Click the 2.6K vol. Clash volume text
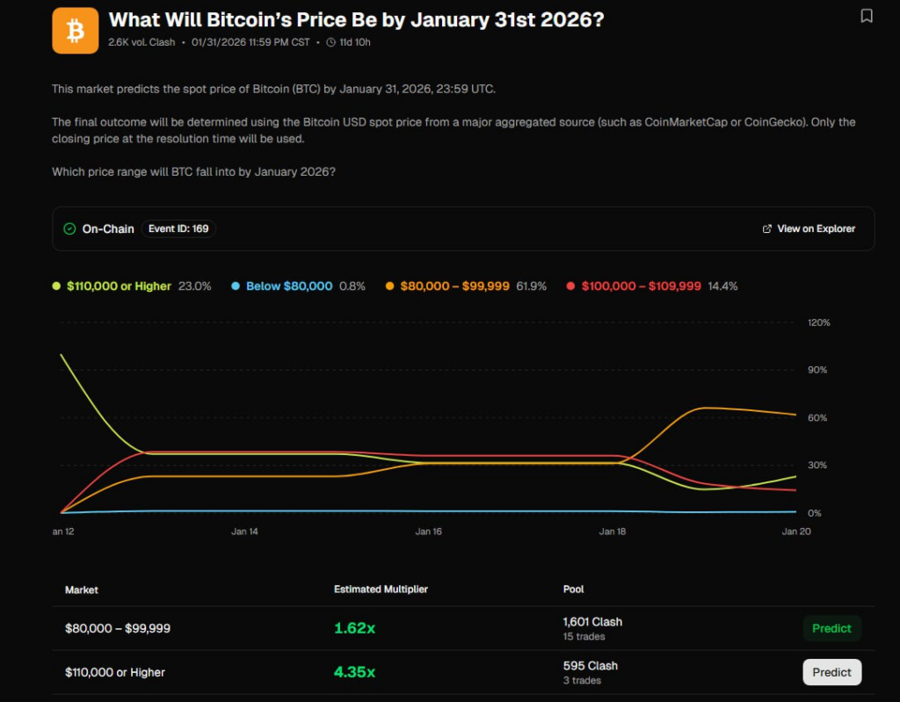 142,42
